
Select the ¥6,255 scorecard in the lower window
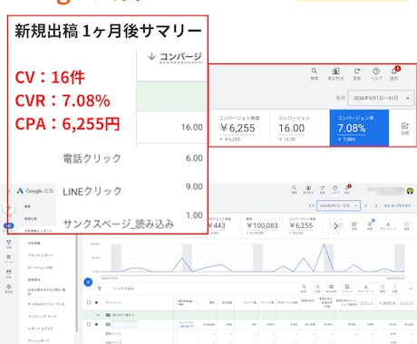[304, 225]
